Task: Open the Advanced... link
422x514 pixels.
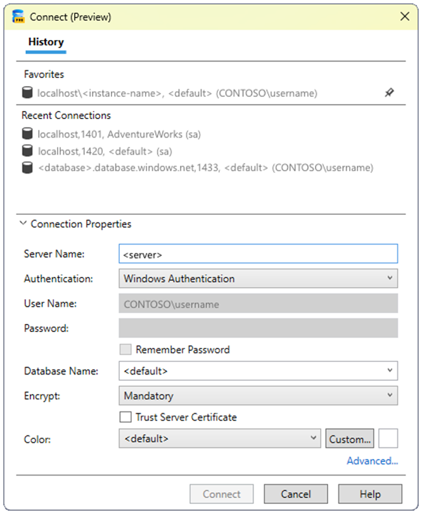Action: 373,461
